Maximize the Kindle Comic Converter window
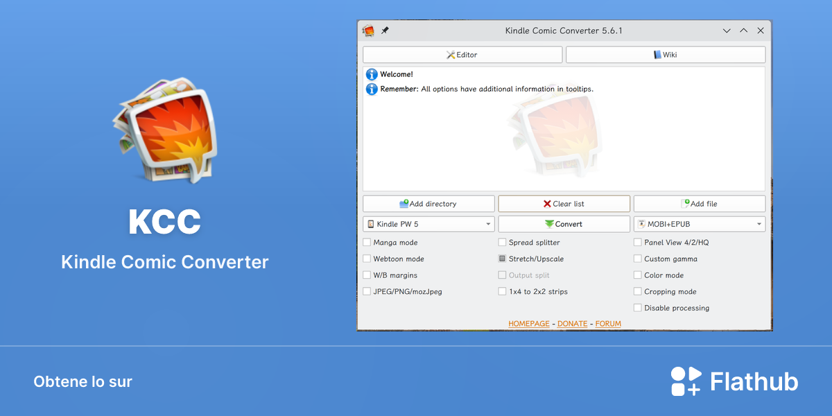 click(743, 31)
